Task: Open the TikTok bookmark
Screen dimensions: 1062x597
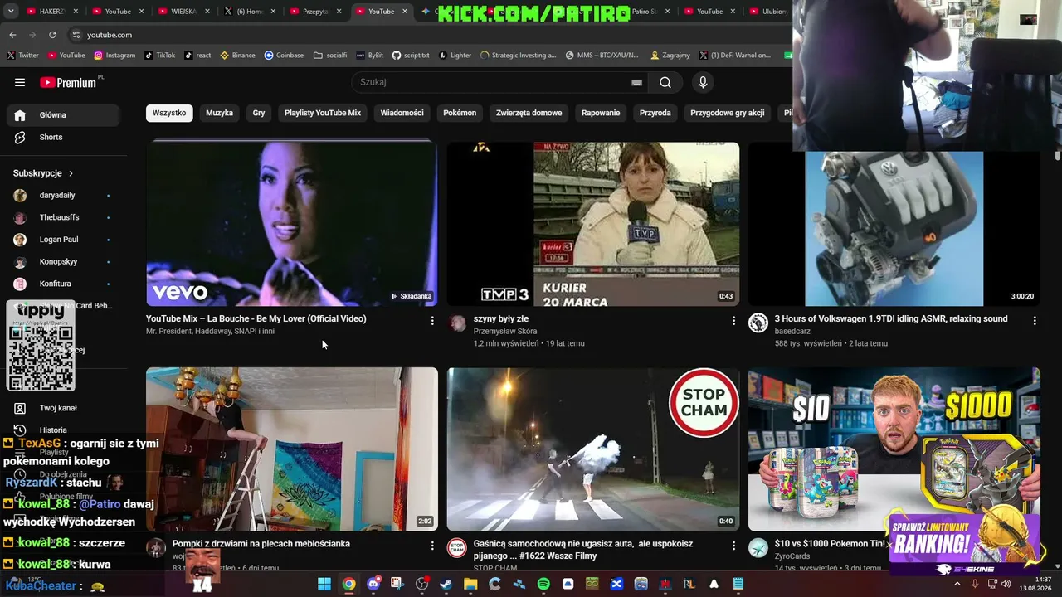Action: (160, 56)
